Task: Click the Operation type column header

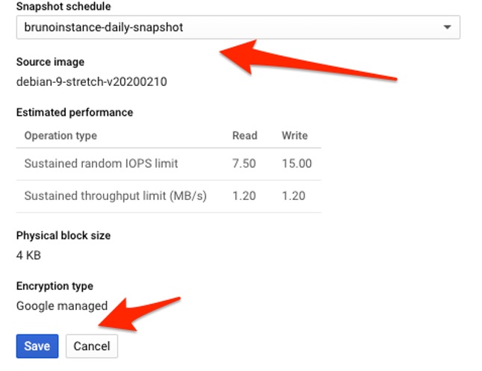Action: click(x=61, y=136)
